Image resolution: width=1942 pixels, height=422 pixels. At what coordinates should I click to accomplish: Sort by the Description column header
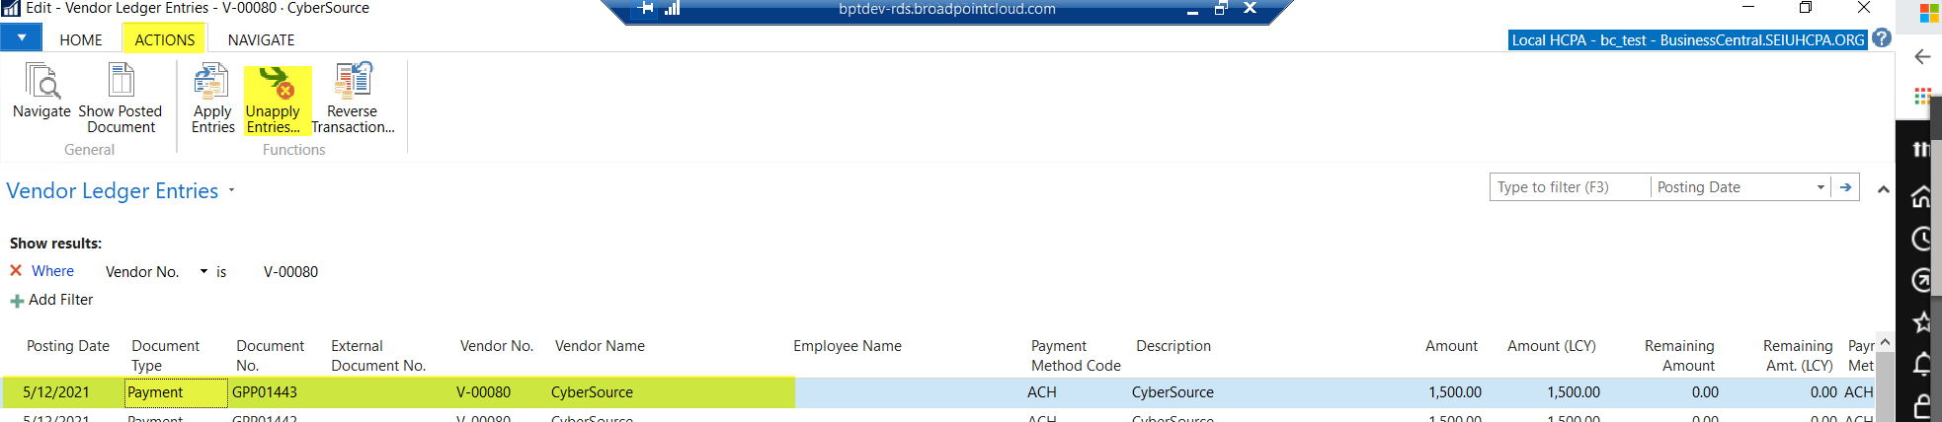tap(1173, 346)
